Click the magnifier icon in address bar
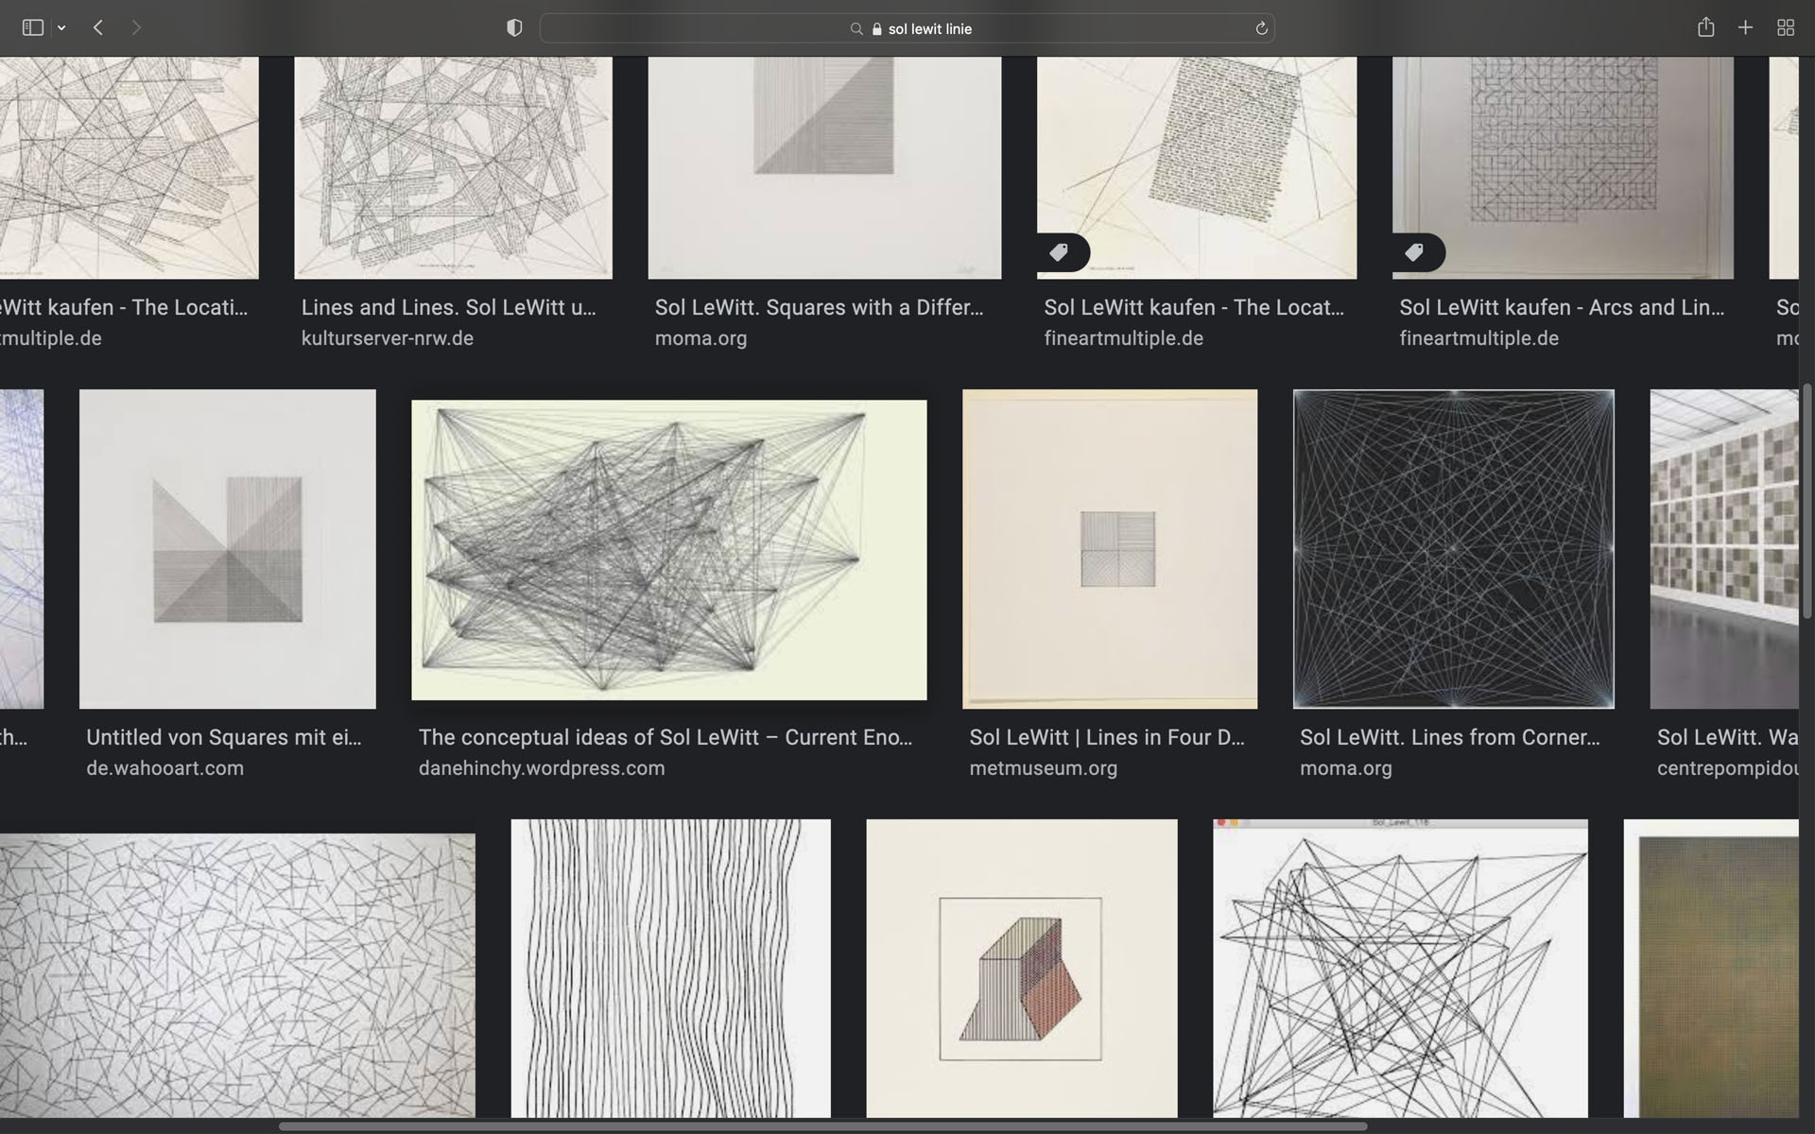Image resolution: width=1815 pixels, height=1134 pixels. [856, 29]
